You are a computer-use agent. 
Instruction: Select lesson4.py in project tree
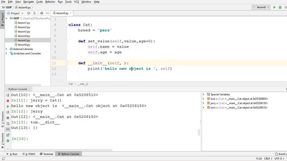coord(24,36)
